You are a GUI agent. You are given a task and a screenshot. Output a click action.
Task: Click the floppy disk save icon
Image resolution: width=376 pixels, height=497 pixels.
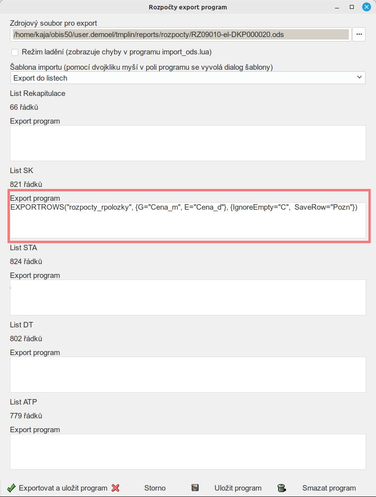coord(195,488)
